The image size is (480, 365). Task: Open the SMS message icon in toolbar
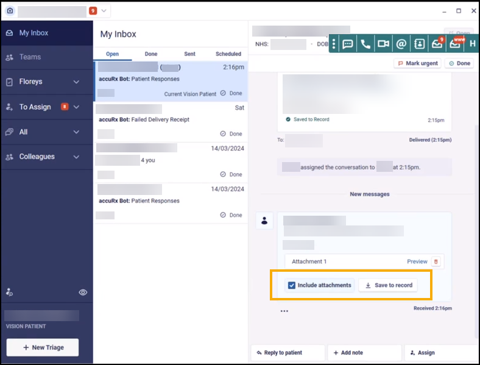click(x=348, y=44)
